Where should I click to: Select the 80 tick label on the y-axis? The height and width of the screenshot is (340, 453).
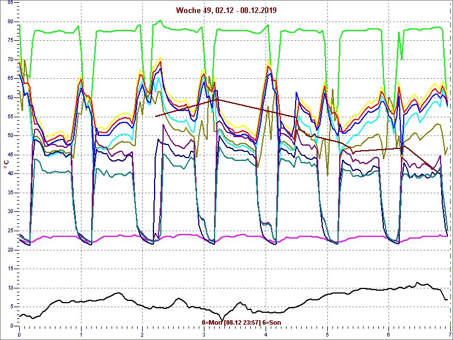coord(10,22)
